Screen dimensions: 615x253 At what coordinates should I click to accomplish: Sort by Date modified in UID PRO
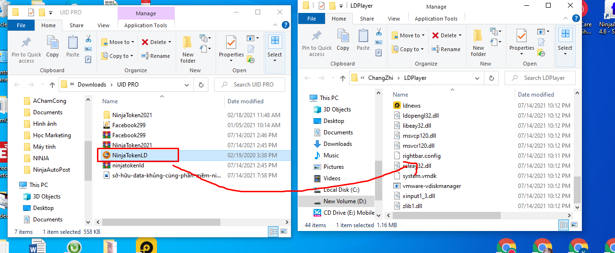(245, 101)
